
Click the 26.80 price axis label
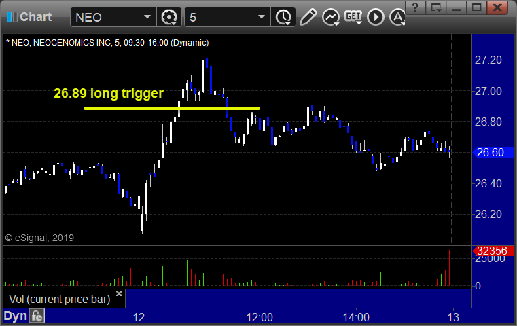tap(488, 122)
